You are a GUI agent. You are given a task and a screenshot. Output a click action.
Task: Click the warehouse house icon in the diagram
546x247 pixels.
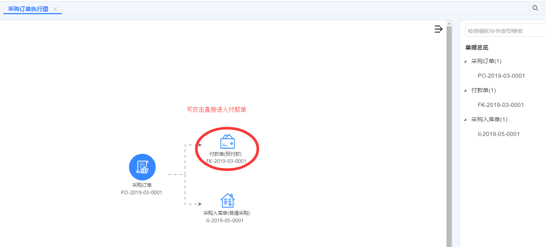227,201
